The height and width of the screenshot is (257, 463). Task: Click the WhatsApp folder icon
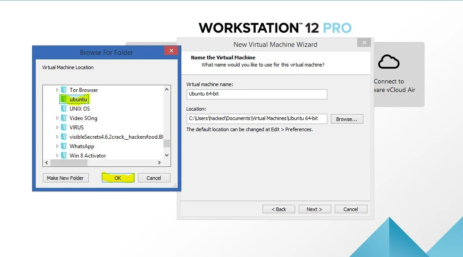(x=64, y=146)
